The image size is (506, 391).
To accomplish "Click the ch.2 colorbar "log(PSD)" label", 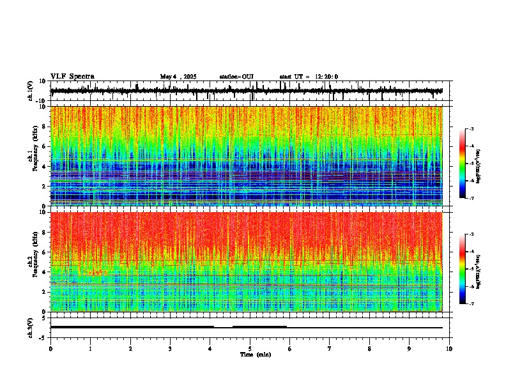I will [x=479, y=272].
